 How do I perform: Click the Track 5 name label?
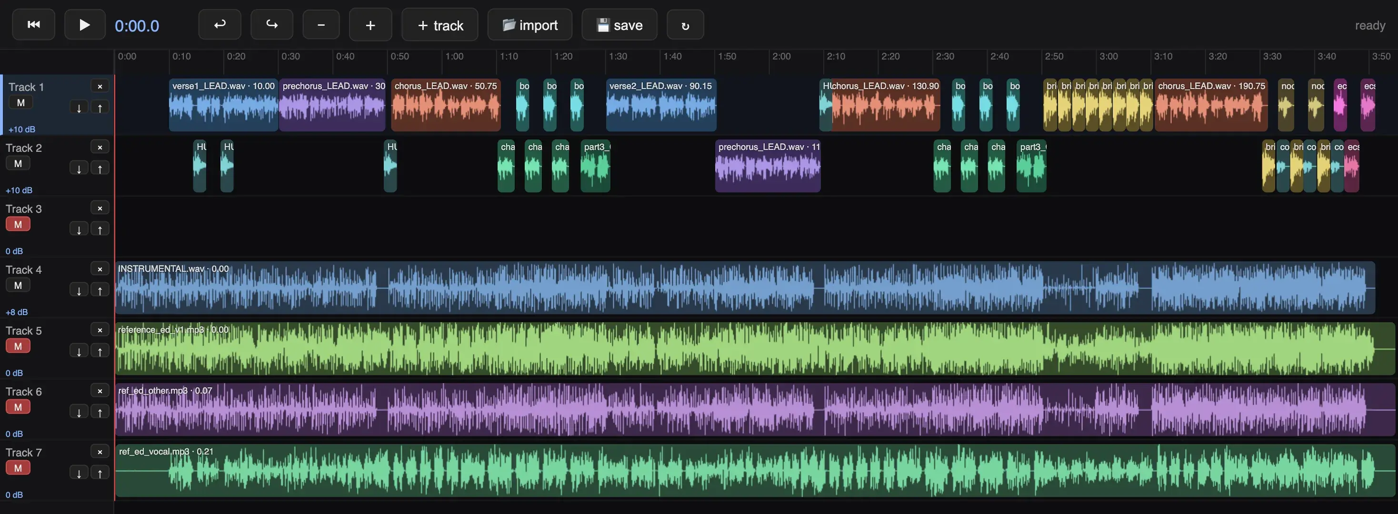point(23,331)
